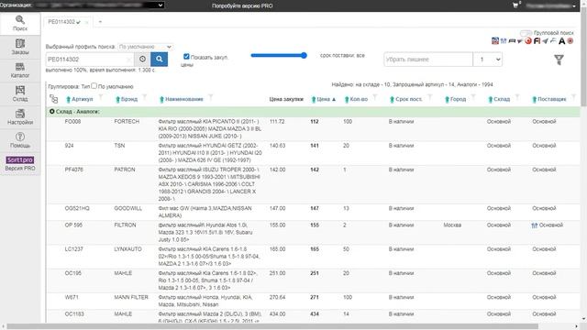Image resolution: width=587 pixels, height=330 pixels.
Task: Open Настройки in the sidebar
Action: (20, 117)
